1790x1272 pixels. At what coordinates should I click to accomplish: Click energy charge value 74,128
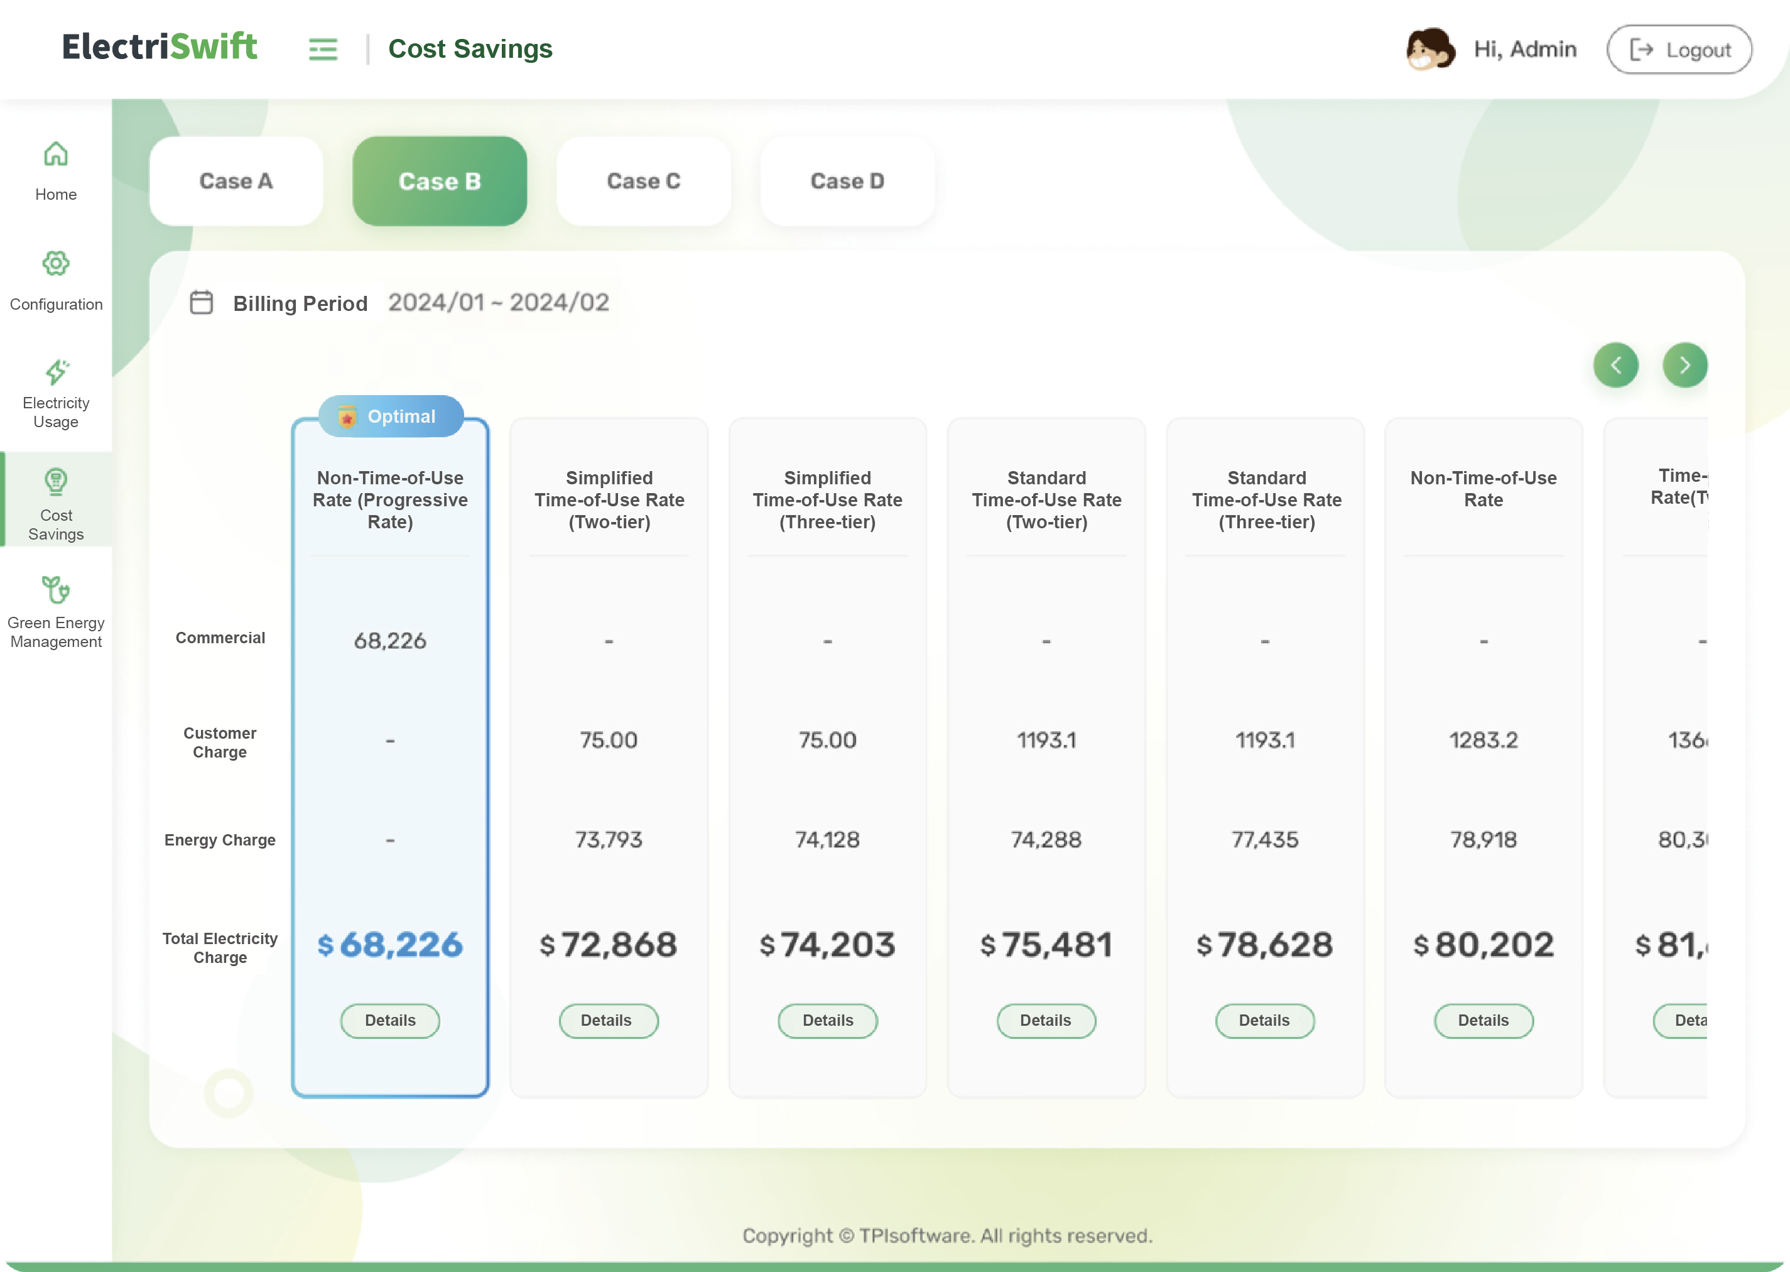828,840
